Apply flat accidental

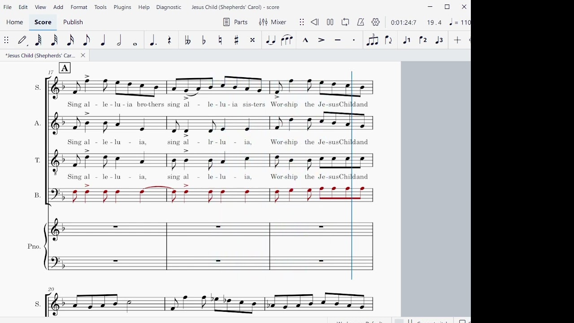(204, 40)
